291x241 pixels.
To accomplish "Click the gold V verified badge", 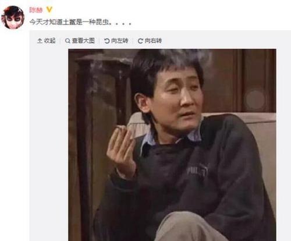I will (49, 9).
